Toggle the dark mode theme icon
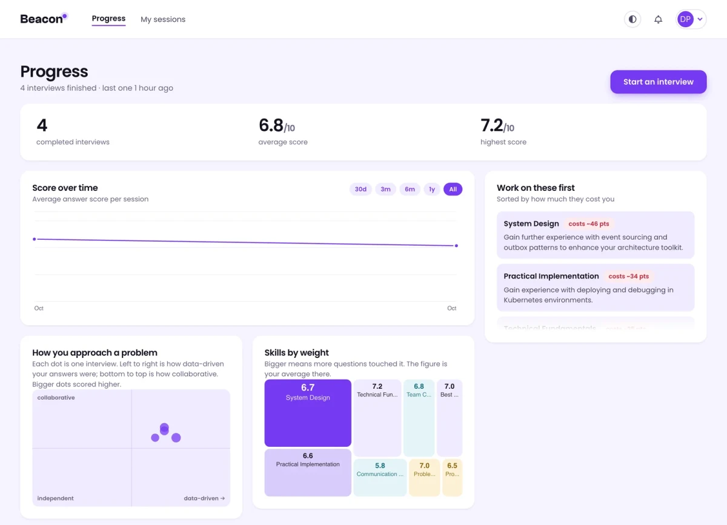The width and height of the screenshot is (727, 525). coord(632,19)
